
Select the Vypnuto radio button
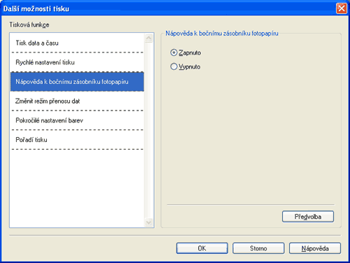(x=174, y=66)
